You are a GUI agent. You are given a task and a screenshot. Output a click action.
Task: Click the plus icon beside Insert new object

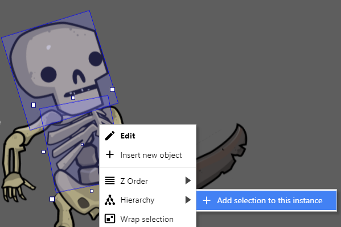point(110,154)
